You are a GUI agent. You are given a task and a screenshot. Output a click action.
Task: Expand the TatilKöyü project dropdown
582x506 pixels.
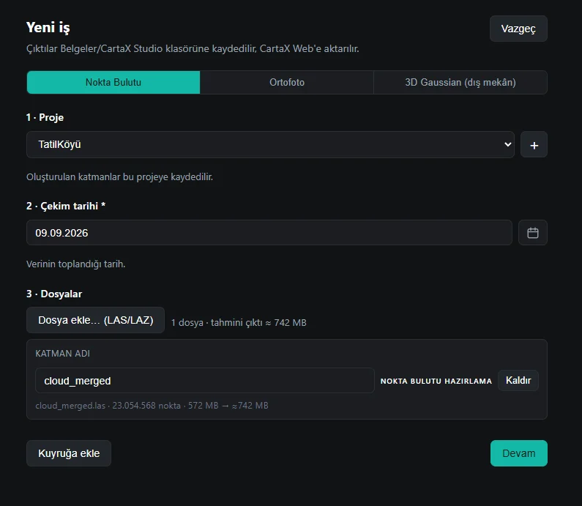point(270,144)
